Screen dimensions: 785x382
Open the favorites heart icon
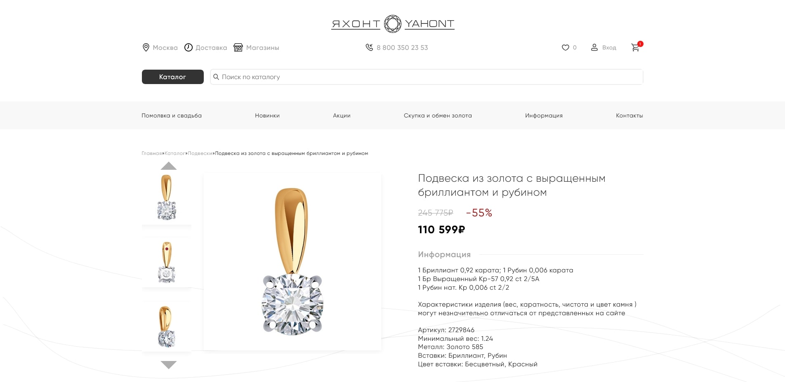(x=565, y=47)
